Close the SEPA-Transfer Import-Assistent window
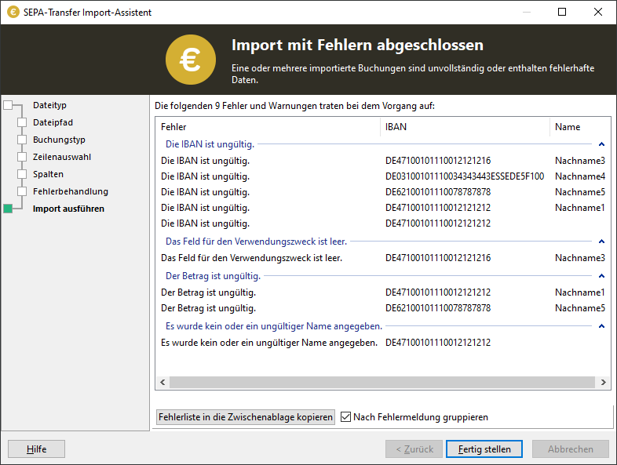617x465 pixels. pyautogui.click(x=597, y=12)
